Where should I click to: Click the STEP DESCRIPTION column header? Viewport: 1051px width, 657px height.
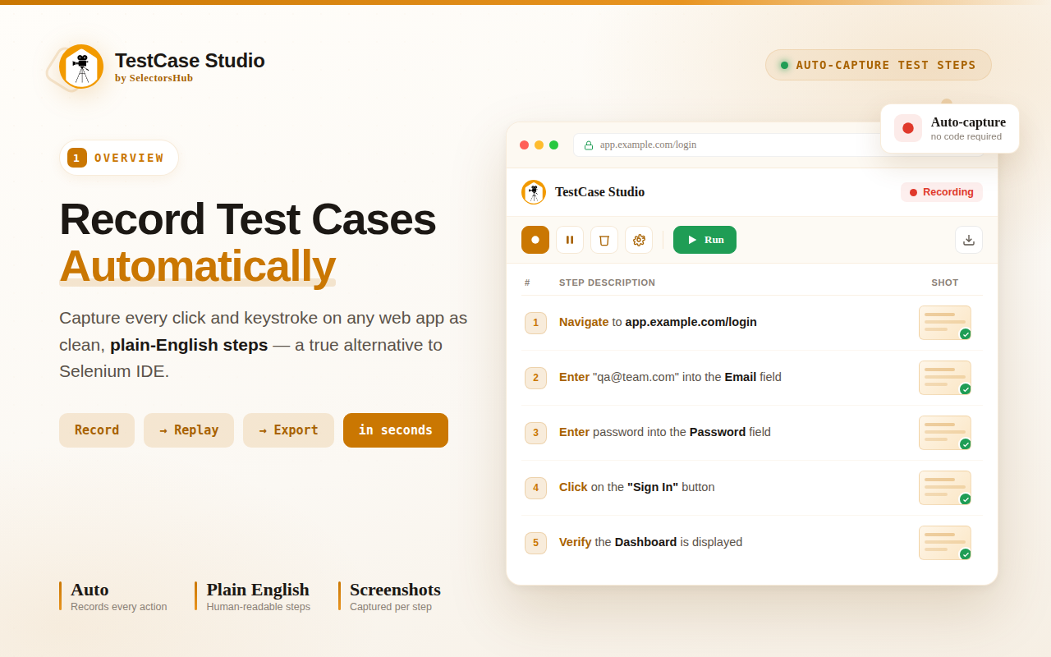click(x=607, y=283)
